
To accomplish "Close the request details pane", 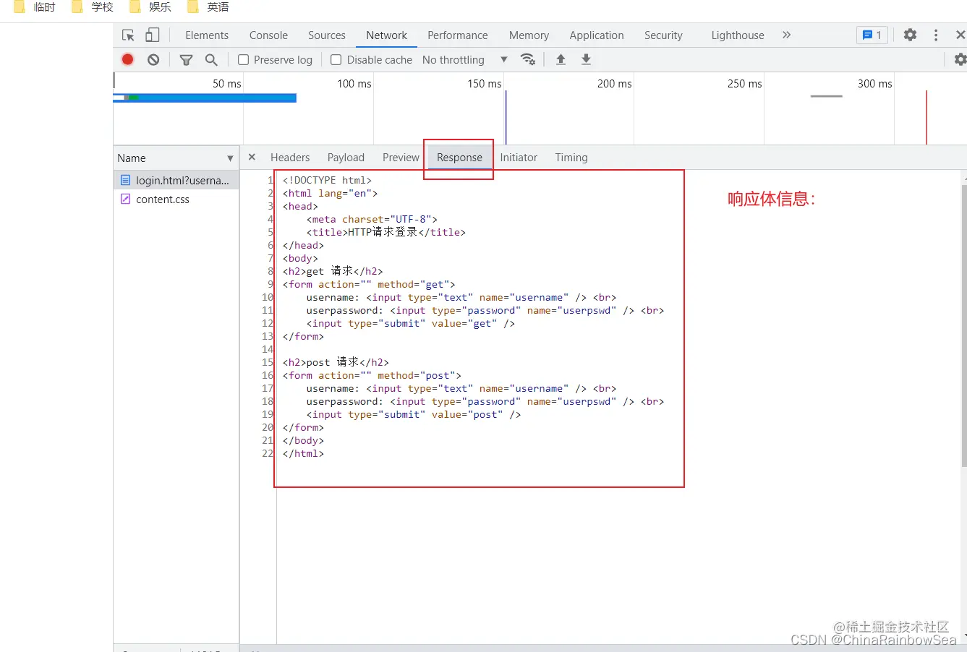I will [252, 157].
